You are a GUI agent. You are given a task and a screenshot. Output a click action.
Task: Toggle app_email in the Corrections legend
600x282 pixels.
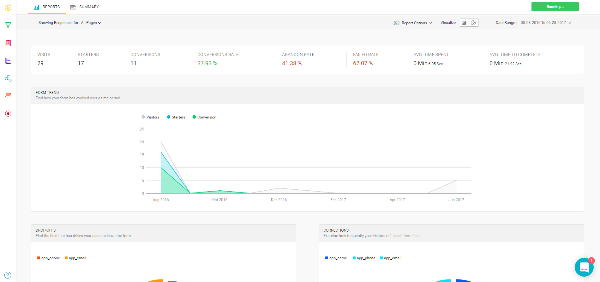click(x=391, y=258)
